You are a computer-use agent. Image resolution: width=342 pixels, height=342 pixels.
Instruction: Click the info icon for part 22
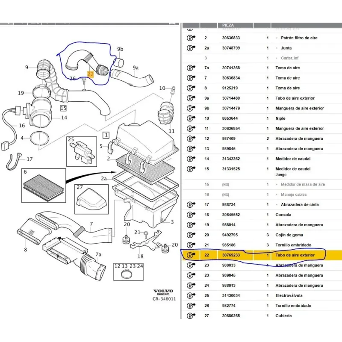coord(191,255)
